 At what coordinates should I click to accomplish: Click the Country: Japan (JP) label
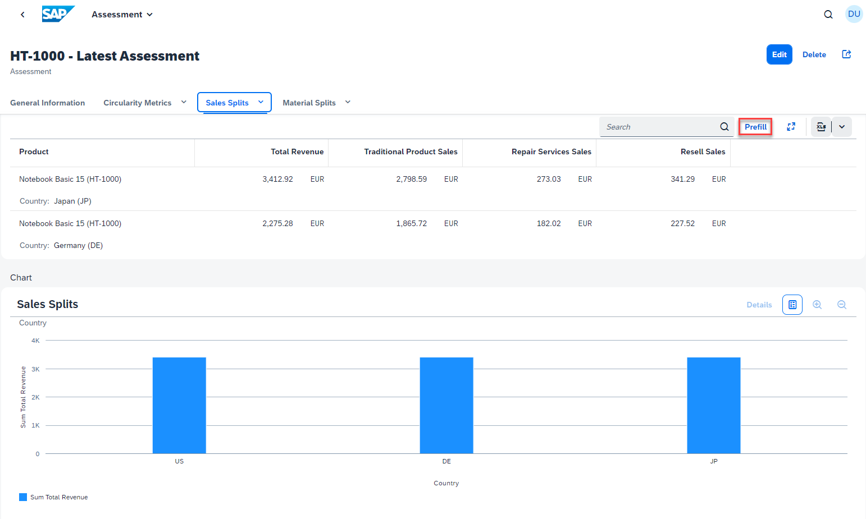coord(55,201)
